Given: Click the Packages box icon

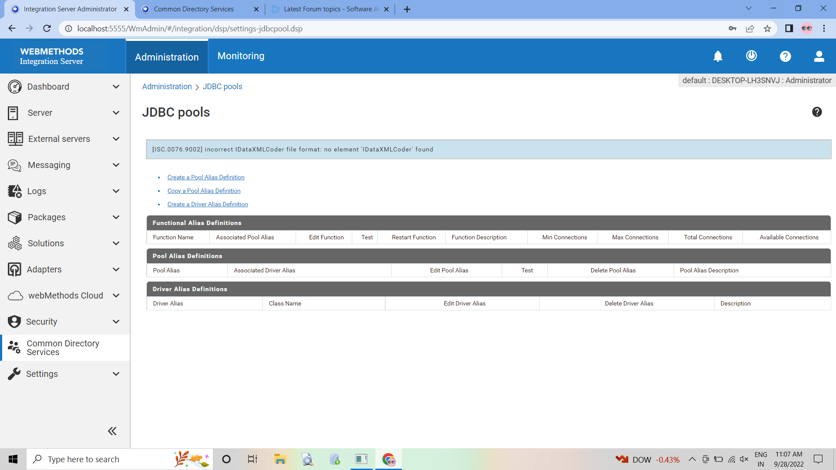Looking at the screenshot, I should 14,217.
